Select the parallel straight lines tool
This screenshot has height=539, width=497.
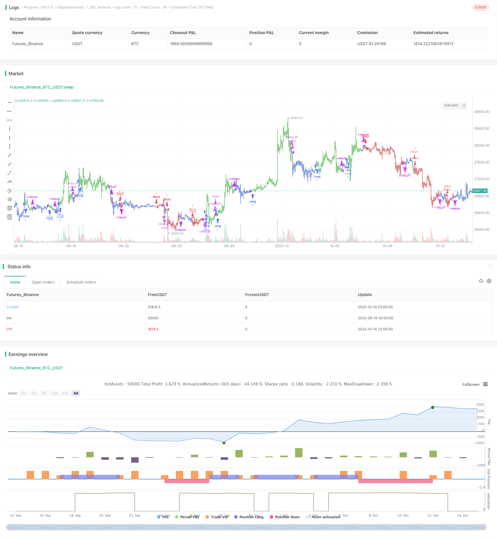pyautogui.click(x=10, y=199)
